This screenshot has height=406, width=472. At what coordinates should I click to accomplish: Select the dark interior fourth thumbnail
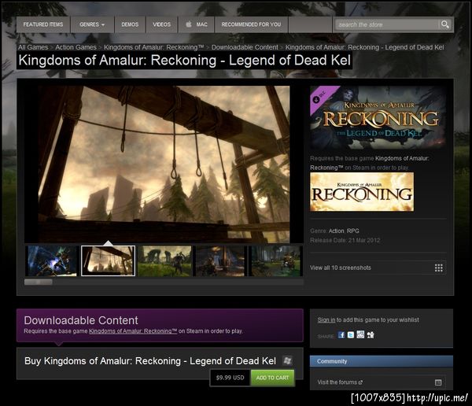pos(220,260)
